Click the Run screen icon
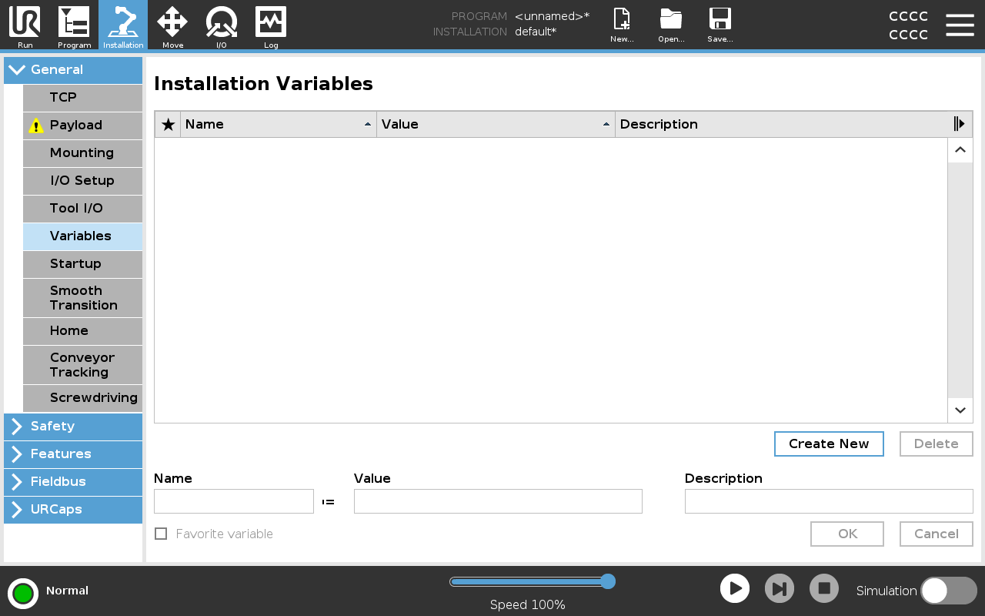Image resolution: width=985 pixels, height=616 pixels. pyautogui.click(x=24, y=25)
